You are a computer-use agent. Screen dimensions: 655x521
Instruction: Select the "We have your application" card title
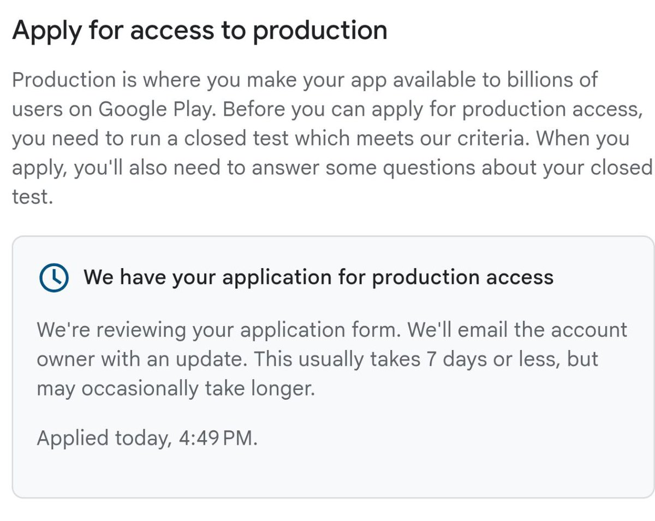click(318, 277)
